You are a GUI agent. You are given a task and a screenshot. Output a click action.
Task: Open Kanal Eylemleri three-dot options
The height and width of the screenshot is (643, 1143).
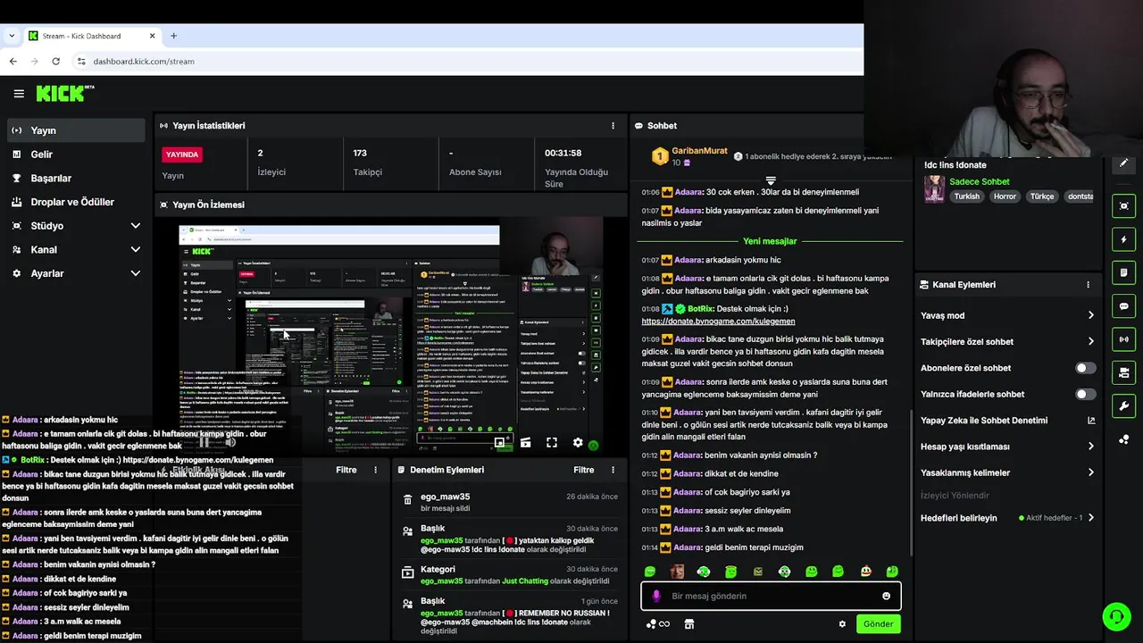[x=1088, y=285]
